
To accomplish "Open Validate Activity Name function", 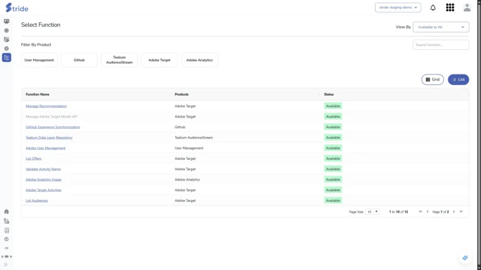I will point(43,169).
